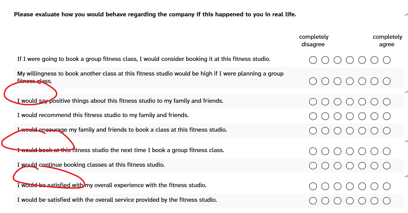408x213 pixels.
Task: Select 'completely disagree' for encouraging family and friends
Action: (313, 131)
